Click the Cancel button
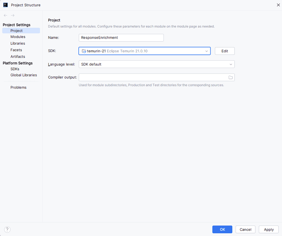The image size is (282, 236). pos(245,229)
